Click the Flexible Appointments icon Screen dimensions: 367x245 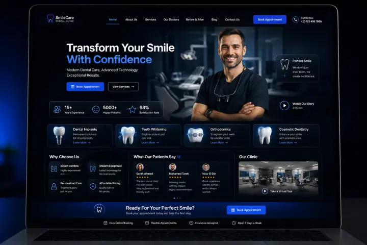[147, 223]
